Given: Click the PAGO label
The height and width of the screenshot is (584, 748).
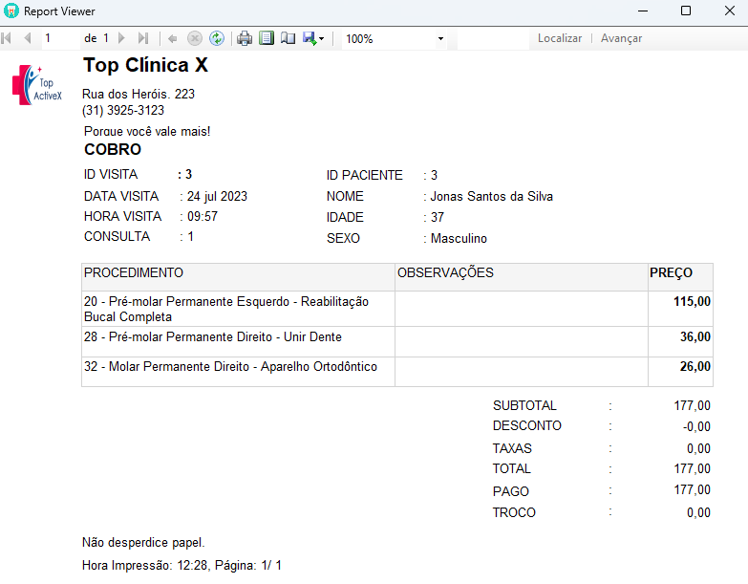Looking at the screenshot, I should [510, 491].
